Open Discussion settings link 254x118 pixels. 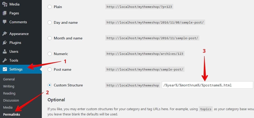click(x=11, y=100)
